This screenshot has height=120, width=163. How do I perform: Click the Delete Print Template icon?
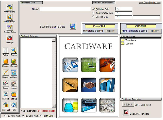point(126,112)
